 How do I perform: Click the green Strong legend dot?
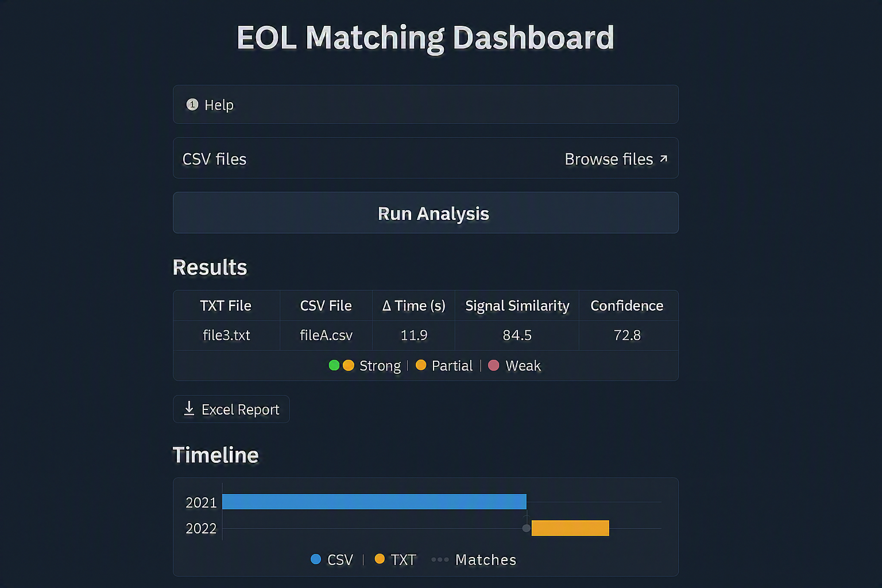334,365
